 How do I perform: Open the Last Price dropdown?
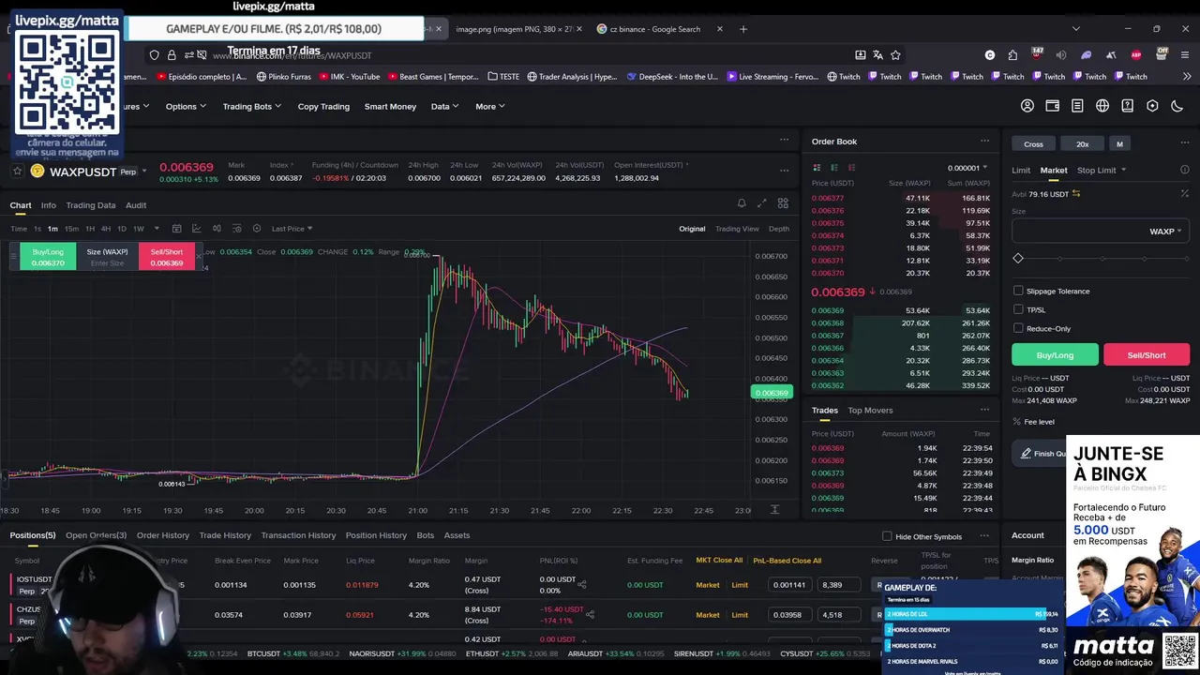(x=292, y=229)
